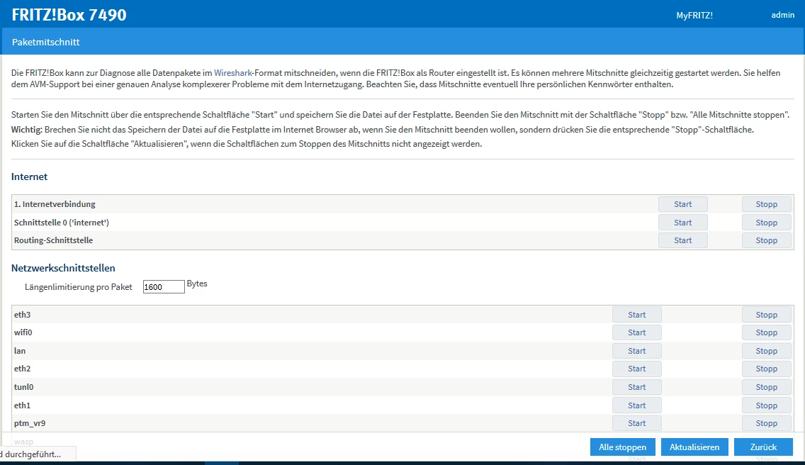Stop packet capture on ptm_vr9
805x465 pixels.
point(767,423)
